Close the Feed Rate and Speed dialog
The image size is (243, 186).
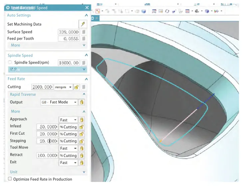pos(87,8)
